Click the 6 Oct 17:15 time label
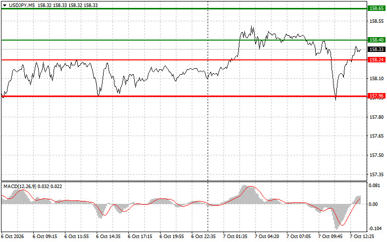This screenshot has width=387, height=242. [x=140, y=237]
